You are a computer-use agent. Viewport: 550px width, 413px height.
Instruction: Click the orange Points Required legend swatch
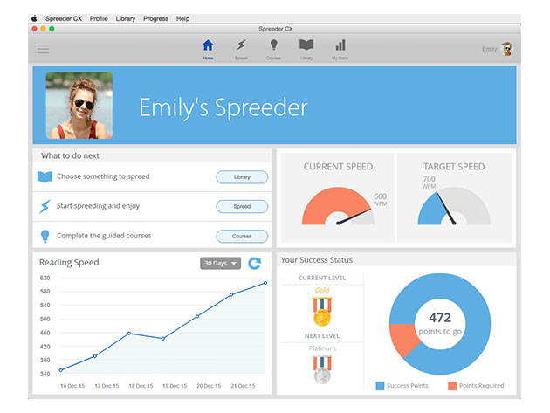(x=452, y=386)
